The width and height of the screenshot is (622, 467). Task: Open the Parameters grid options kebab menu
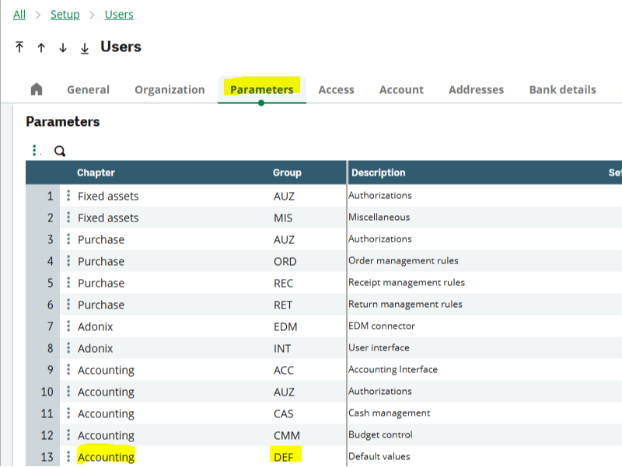[33, 148]
